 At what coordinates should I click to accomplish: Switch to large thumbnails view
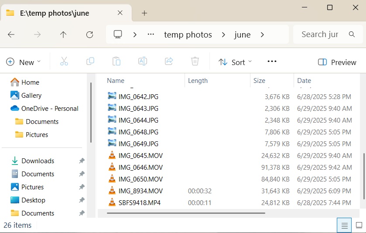(359, 226)
